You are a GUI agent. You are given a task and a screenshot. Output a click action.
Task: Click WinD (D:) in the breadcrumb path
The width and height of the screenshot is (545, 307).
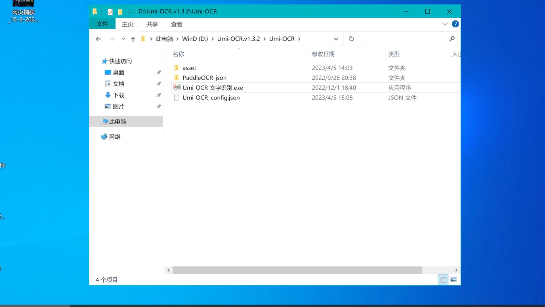coord(195,39)
